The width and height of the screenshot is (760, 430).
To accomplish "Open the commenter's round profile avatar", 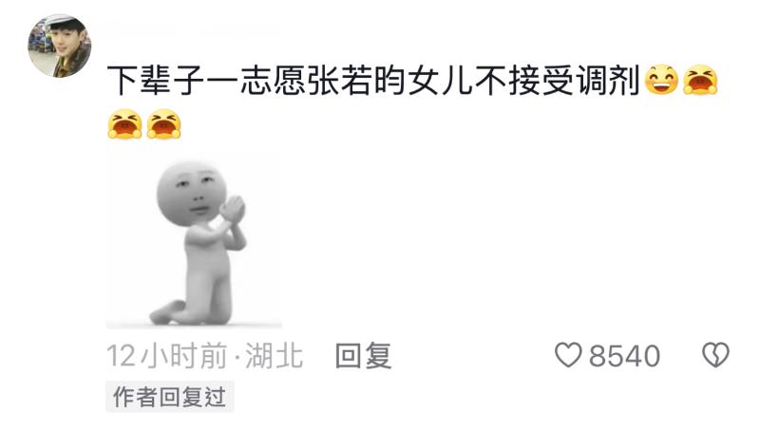I will point(60,46).
